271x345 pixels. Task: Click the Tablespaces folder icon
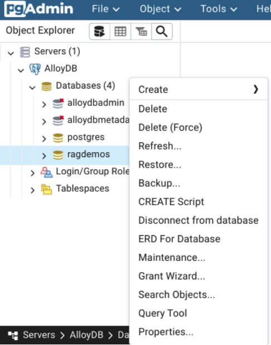click(46, 189)
